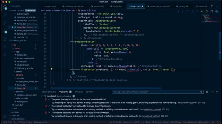The width and height of the screenshot is (222, 124).
Task: Open the Source Control view
Action: tap(5, 23)
